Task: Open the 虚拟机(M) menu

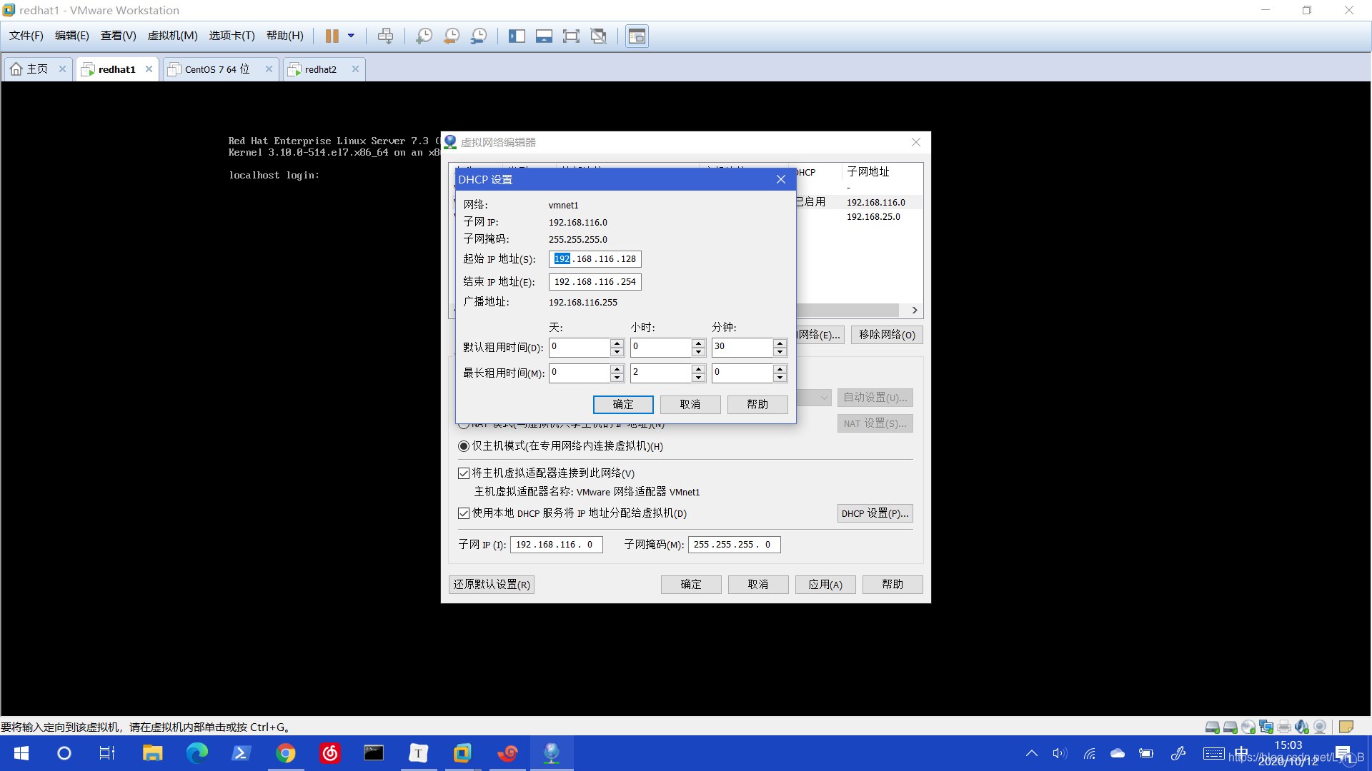Action: [172, 35]
